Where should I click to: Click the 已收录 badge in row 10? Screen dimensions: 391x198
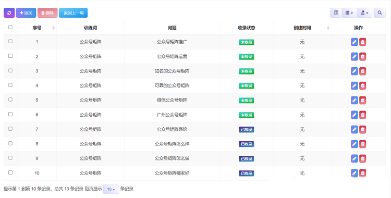(x=247, y=174)
